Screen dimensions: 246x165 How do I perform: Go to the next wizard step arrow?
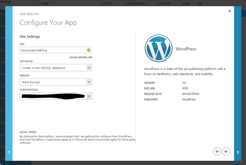tap(226, 152)
